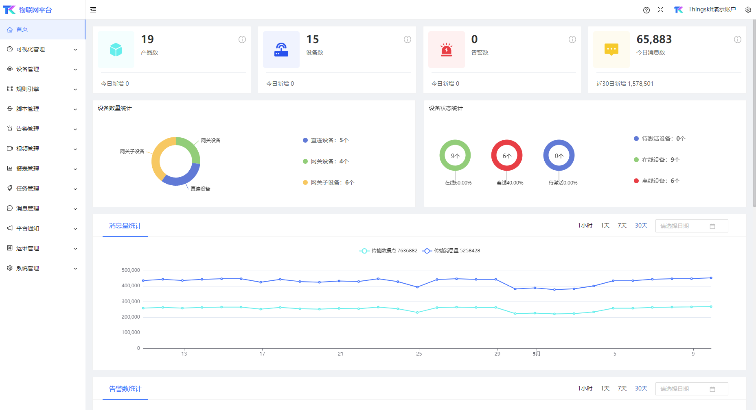Go to 首页 in the sidebar
This screenshot has width=756, height=410.
[x=42, y=29]
